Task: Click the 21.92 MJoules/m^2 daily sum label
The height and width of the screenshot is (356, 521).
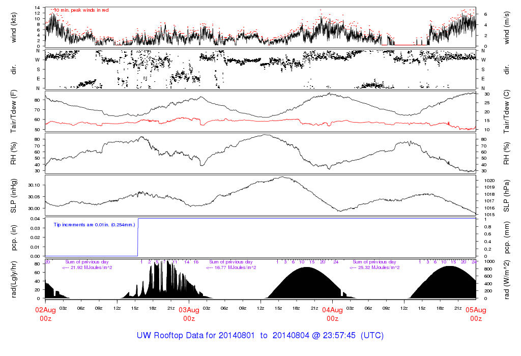Action: pos(88,267)
